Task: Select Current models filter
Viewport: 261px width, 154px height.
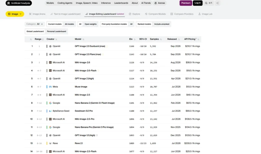Action: [55, 24]
